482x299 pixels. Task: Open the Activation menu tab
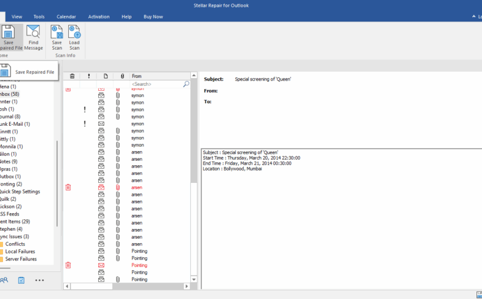coord(99,17)
